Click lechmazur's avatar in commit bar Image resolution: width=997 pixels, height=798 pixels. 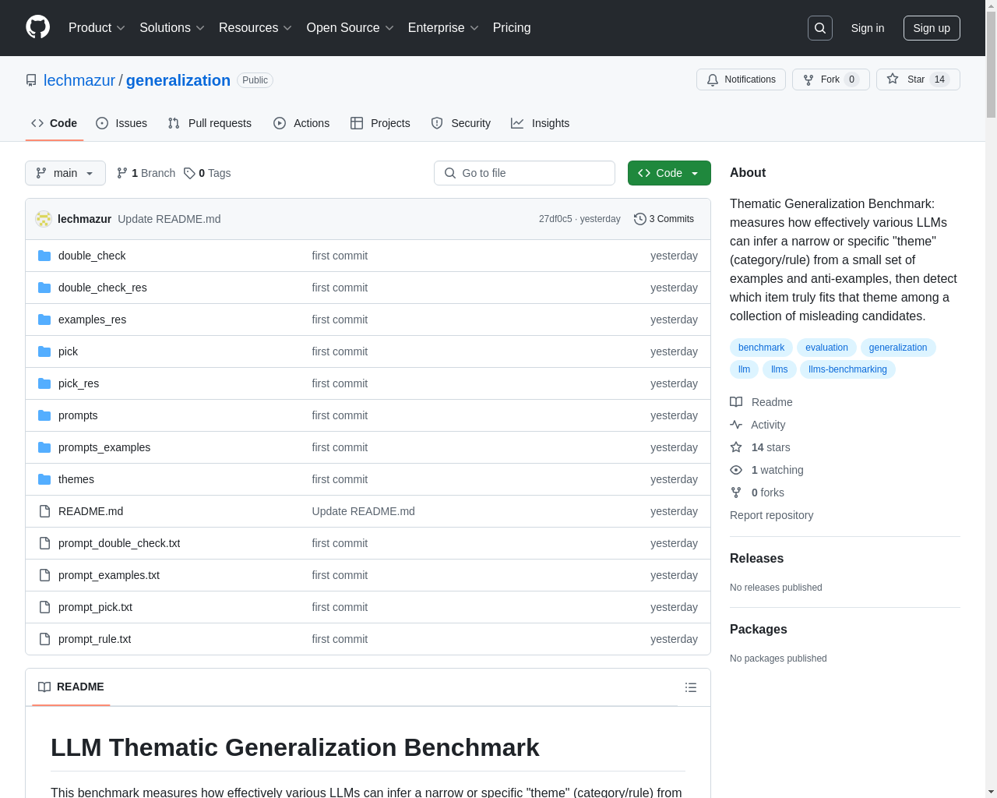(x=44, y=219)
